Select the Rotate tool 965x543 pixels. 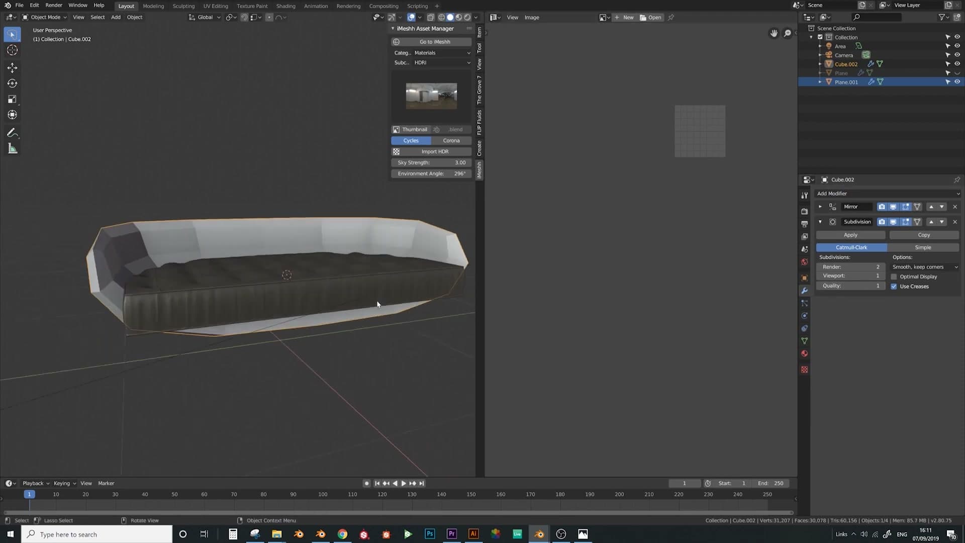(x=12, y=83)
